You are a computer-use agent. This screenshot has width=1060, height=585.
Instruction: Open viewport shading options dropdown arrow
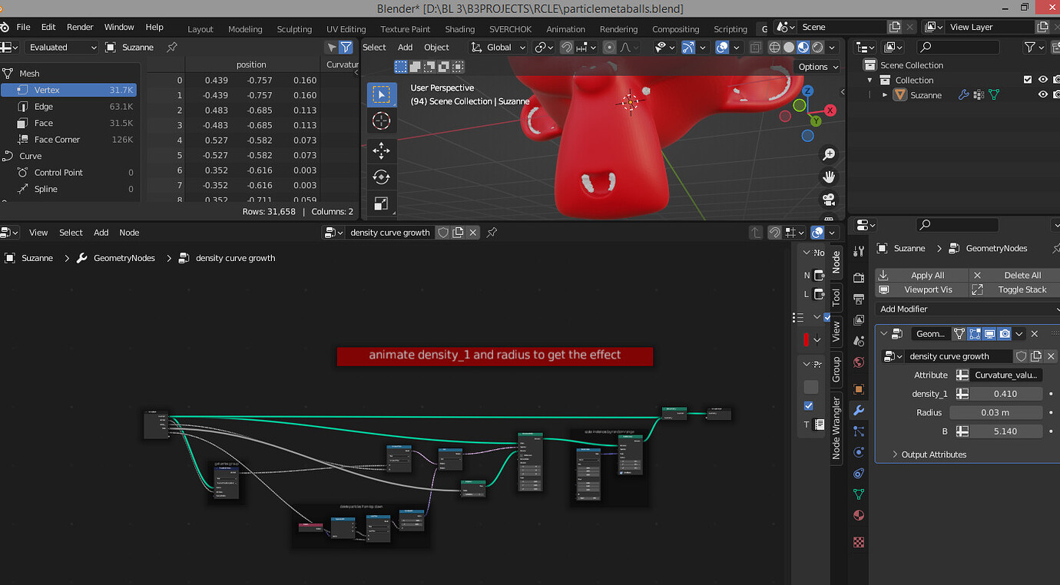click(x=832, y=47)
